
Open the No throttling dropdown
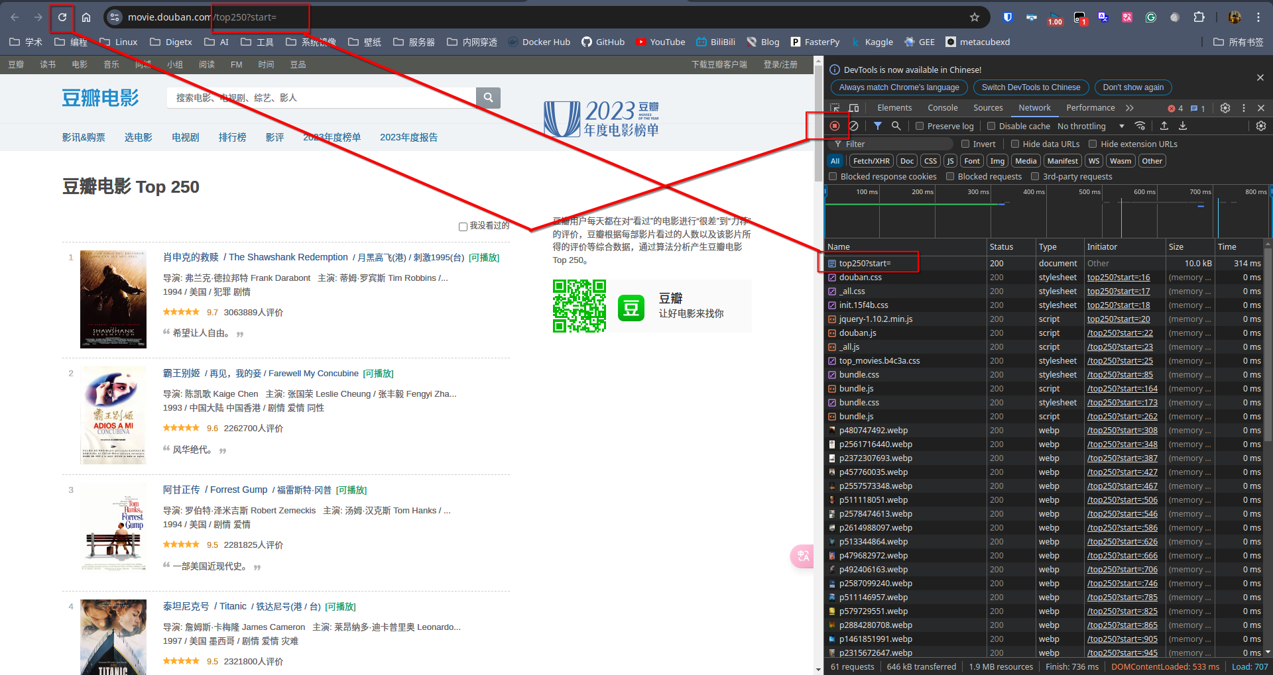click(1091, 126)
